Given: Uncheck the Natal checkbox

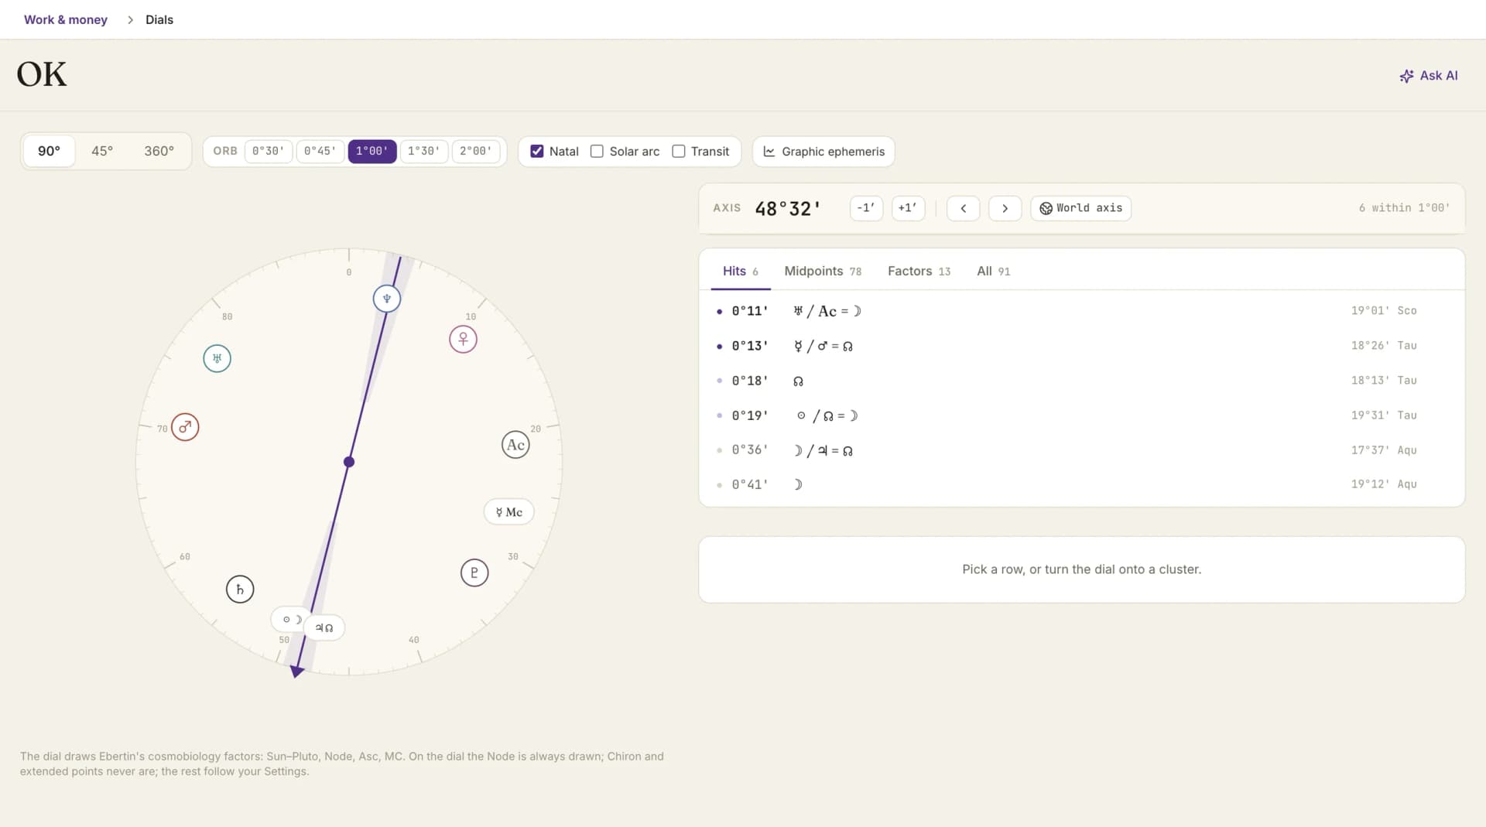Looking at the screenshot, I should click(536, 152).
